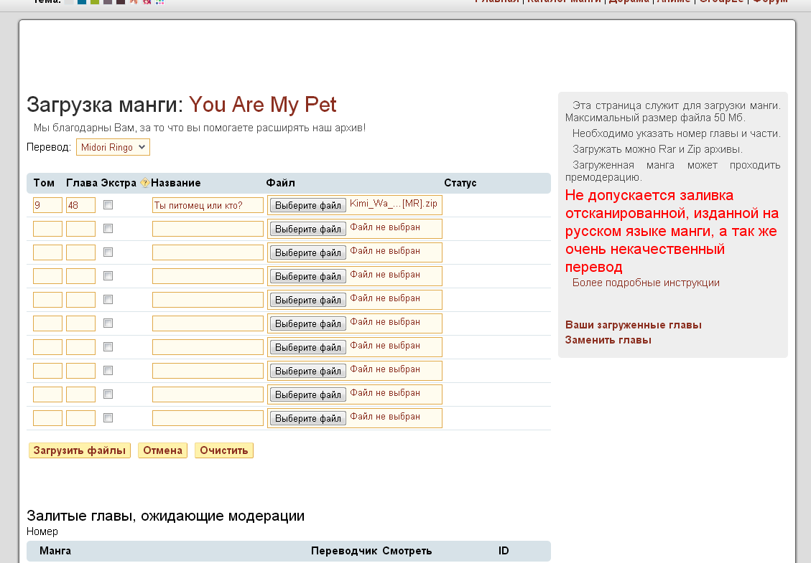811x563 pixels.
Task: Click the 'Загрузить файлы' button
Action: point(80,450)
